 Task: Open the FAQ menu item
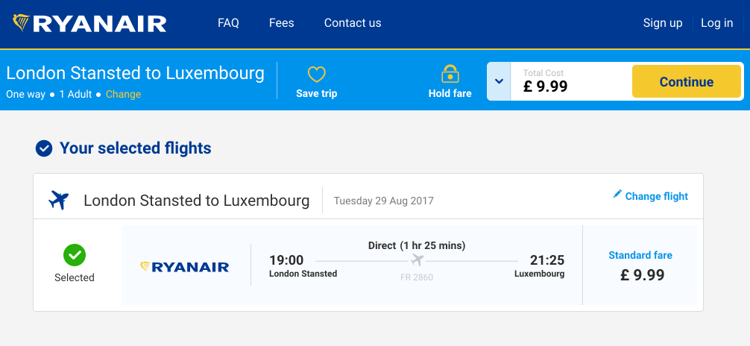pyautogui.click(x=228, y=23)
